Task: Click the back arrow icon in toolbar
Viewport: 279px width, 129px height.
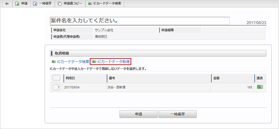Action: 7,4
